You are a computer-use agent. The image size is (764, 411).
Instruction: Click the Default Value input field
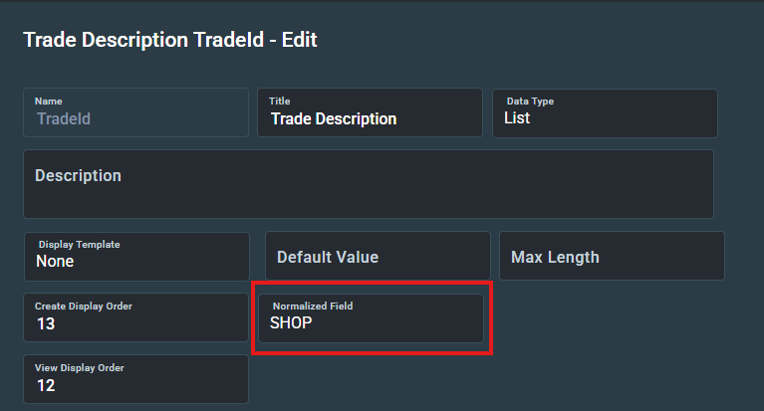coord(378,256)
